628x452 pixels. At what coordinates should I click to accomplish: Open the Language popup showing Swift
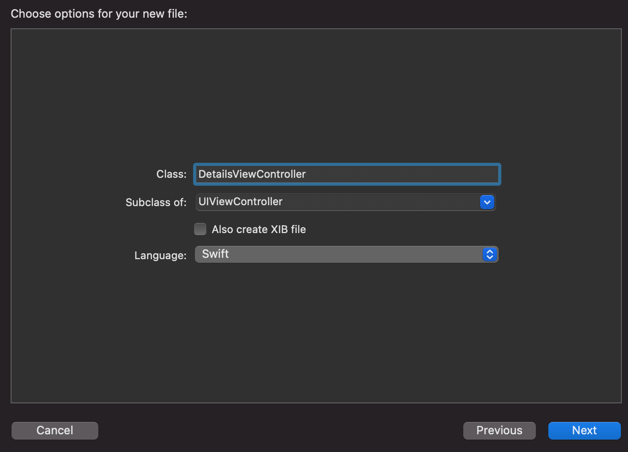347,254
